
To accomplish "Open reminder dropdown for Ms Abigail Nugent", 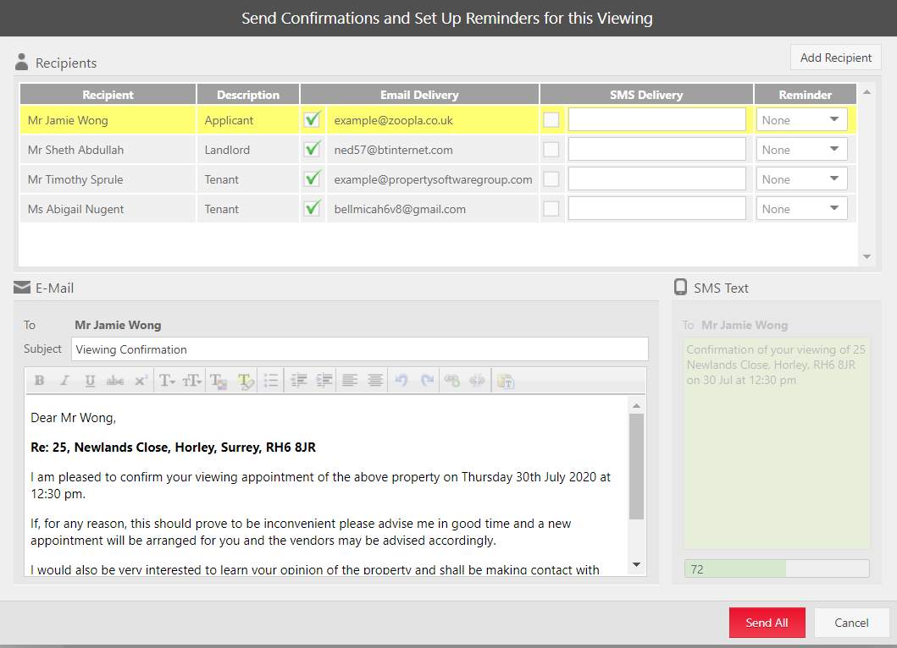I will pyautogui.click(x=801, y=209).
